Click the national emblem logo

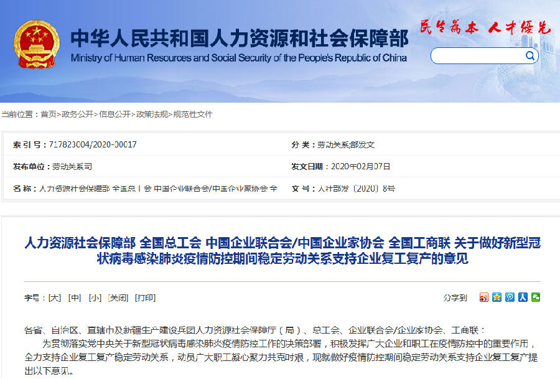pyautogui.click(x=37, y=45)
